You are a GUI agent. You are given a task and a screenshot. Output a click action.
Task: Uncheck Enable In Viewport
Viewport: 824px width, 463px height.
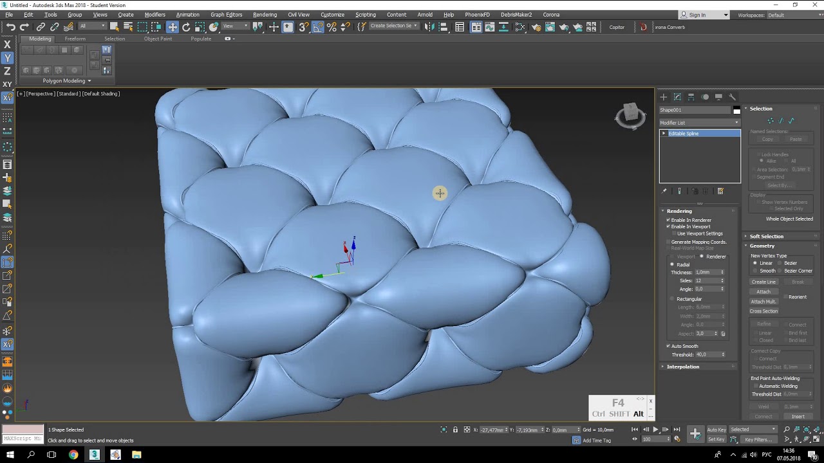coord(668,226)
